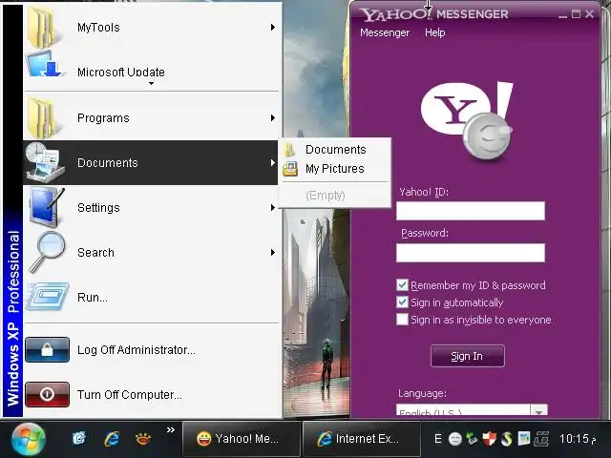Expand the MyTools submenu arrow
The image size is (611, 458).
tap(273, 28)
